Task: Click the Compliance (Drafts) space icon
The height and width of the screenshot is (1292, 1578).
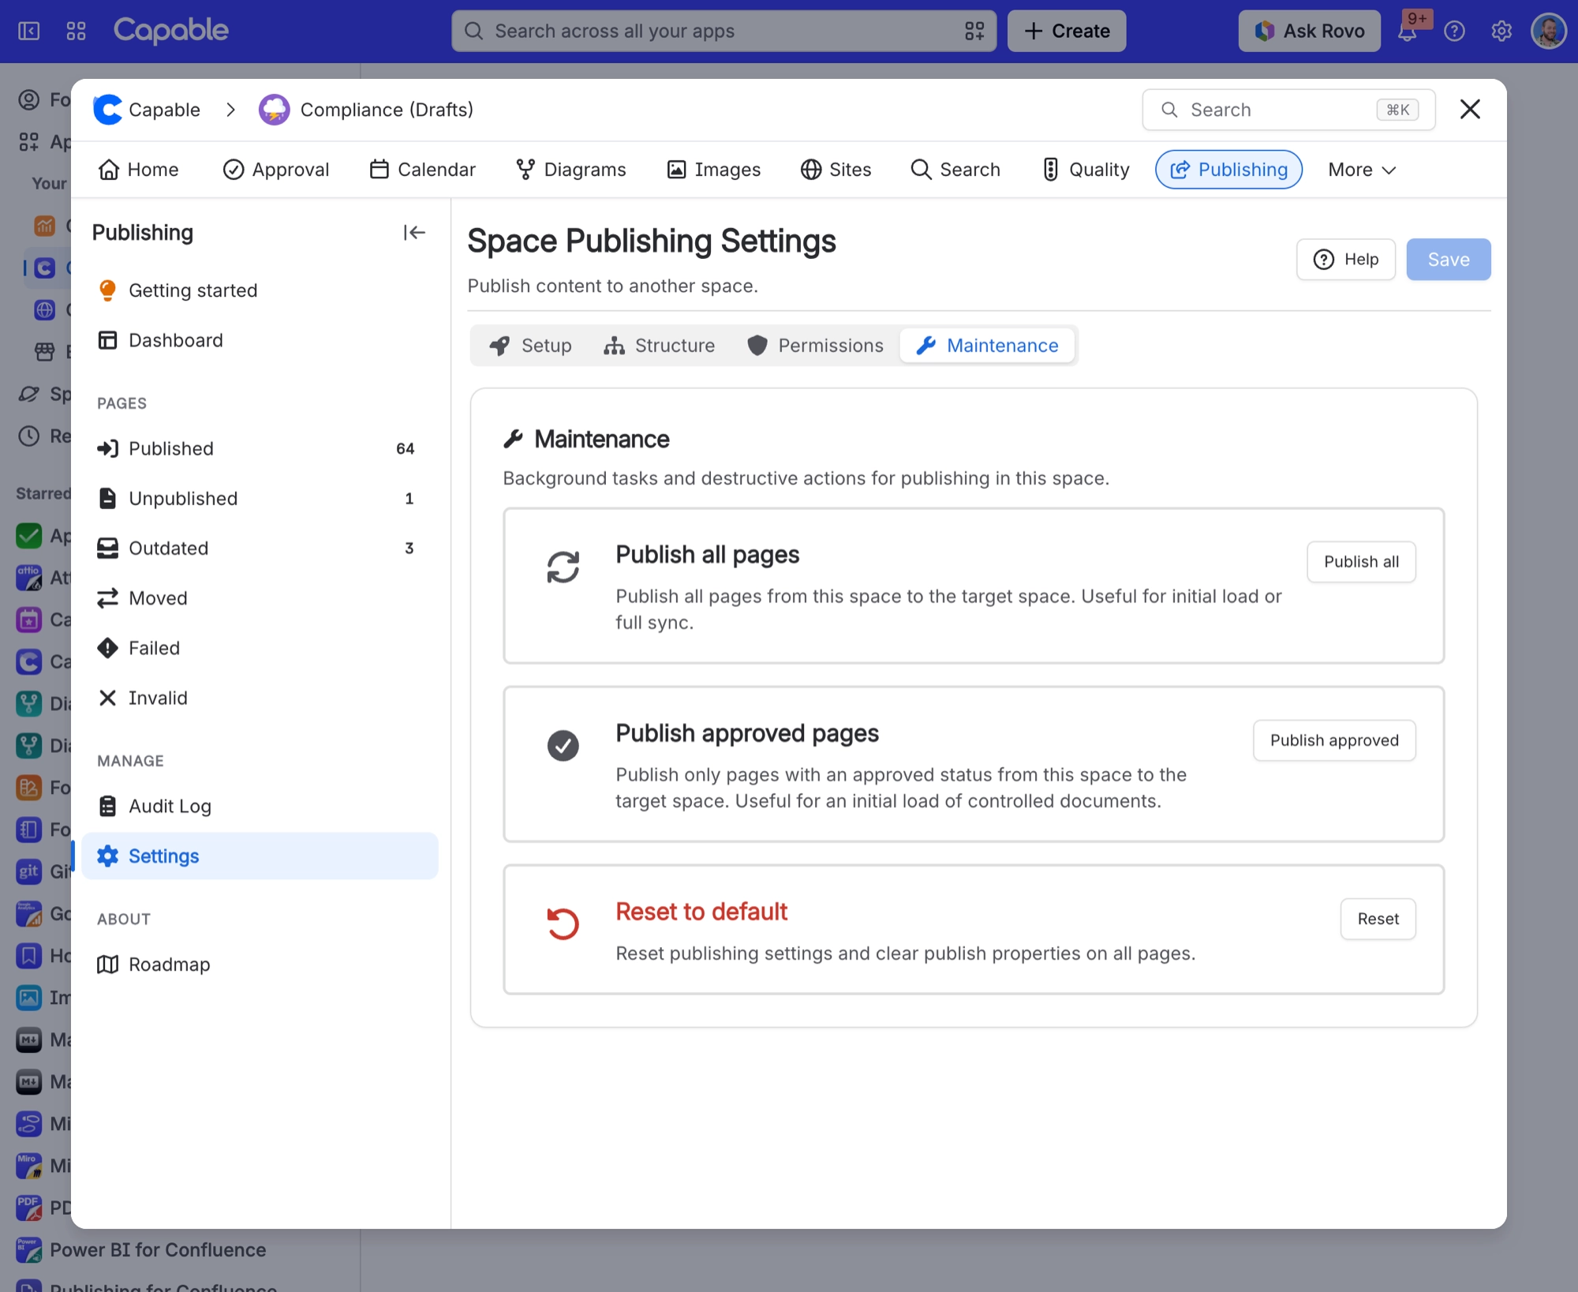Action: [x=274, y=110]
